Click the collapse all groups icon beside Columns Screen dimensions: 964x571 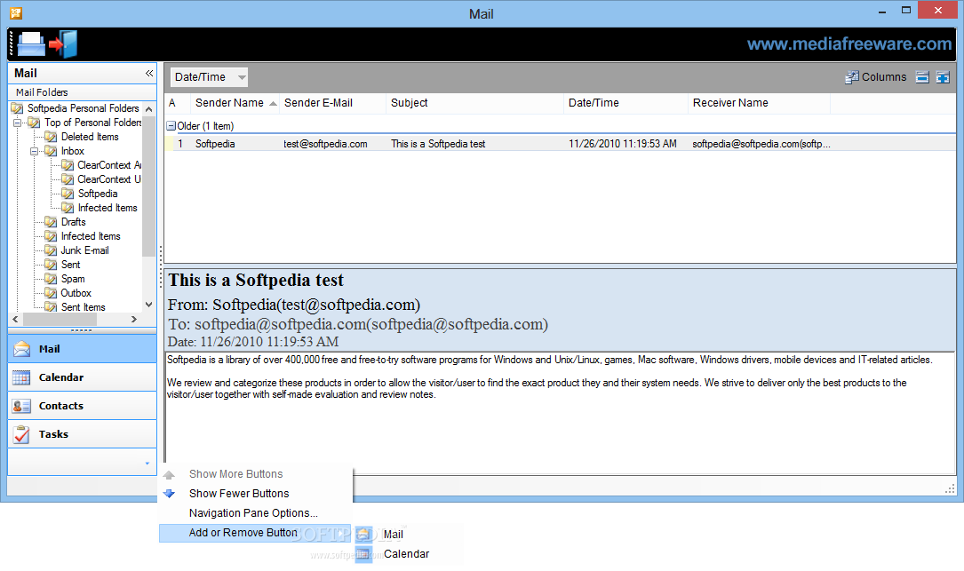coord(922,77)
